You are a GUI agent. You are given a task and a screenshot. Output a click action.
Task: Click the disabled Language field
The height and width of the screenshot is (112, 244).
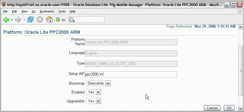click(x=131, y=53)
